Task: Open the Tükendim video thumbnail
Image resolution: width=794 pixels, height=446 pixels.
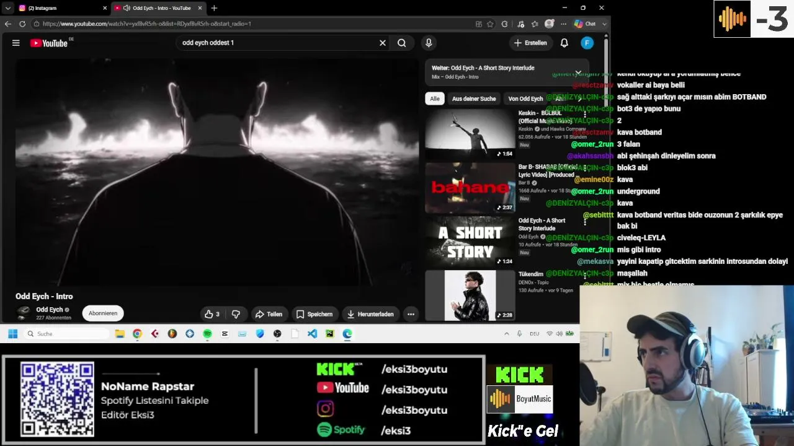Action: point(470,295)
